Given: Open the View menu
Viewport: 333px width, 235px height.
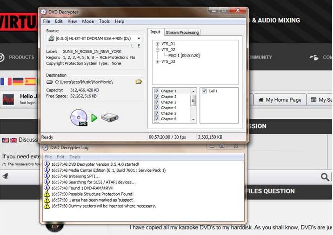Looking at the screenshot, I should click(72, 21).
